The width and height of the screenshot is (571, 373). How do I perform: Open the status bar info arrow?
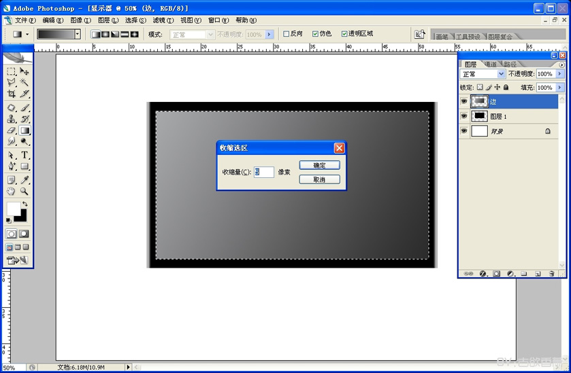128,368
